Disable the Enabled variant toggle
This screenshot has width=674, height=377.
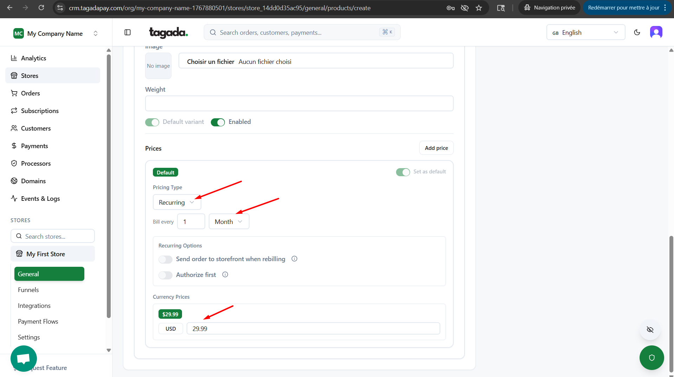click(218, 122)
